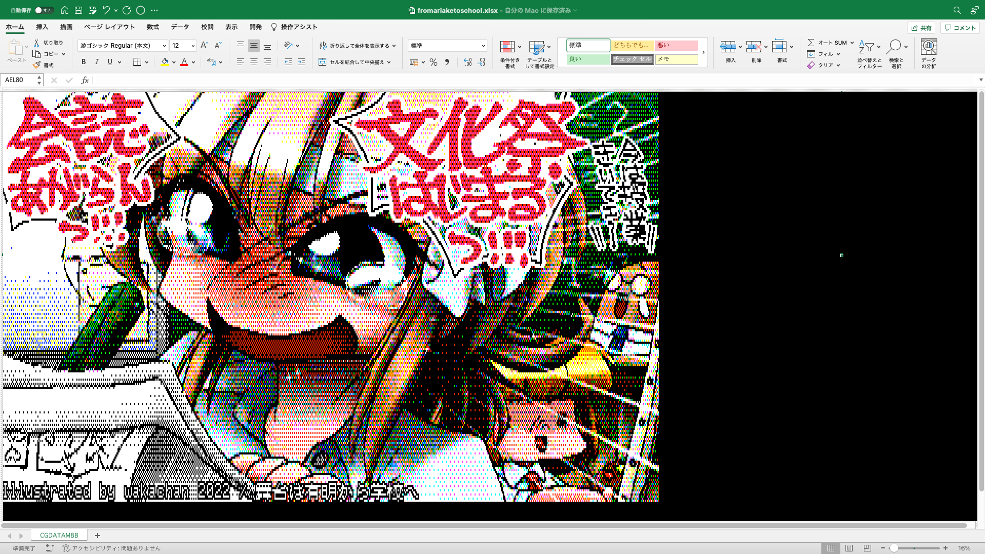985x554 pixels.
Task: Open the データ ribbon tab
Action: (x=180, y=27)
